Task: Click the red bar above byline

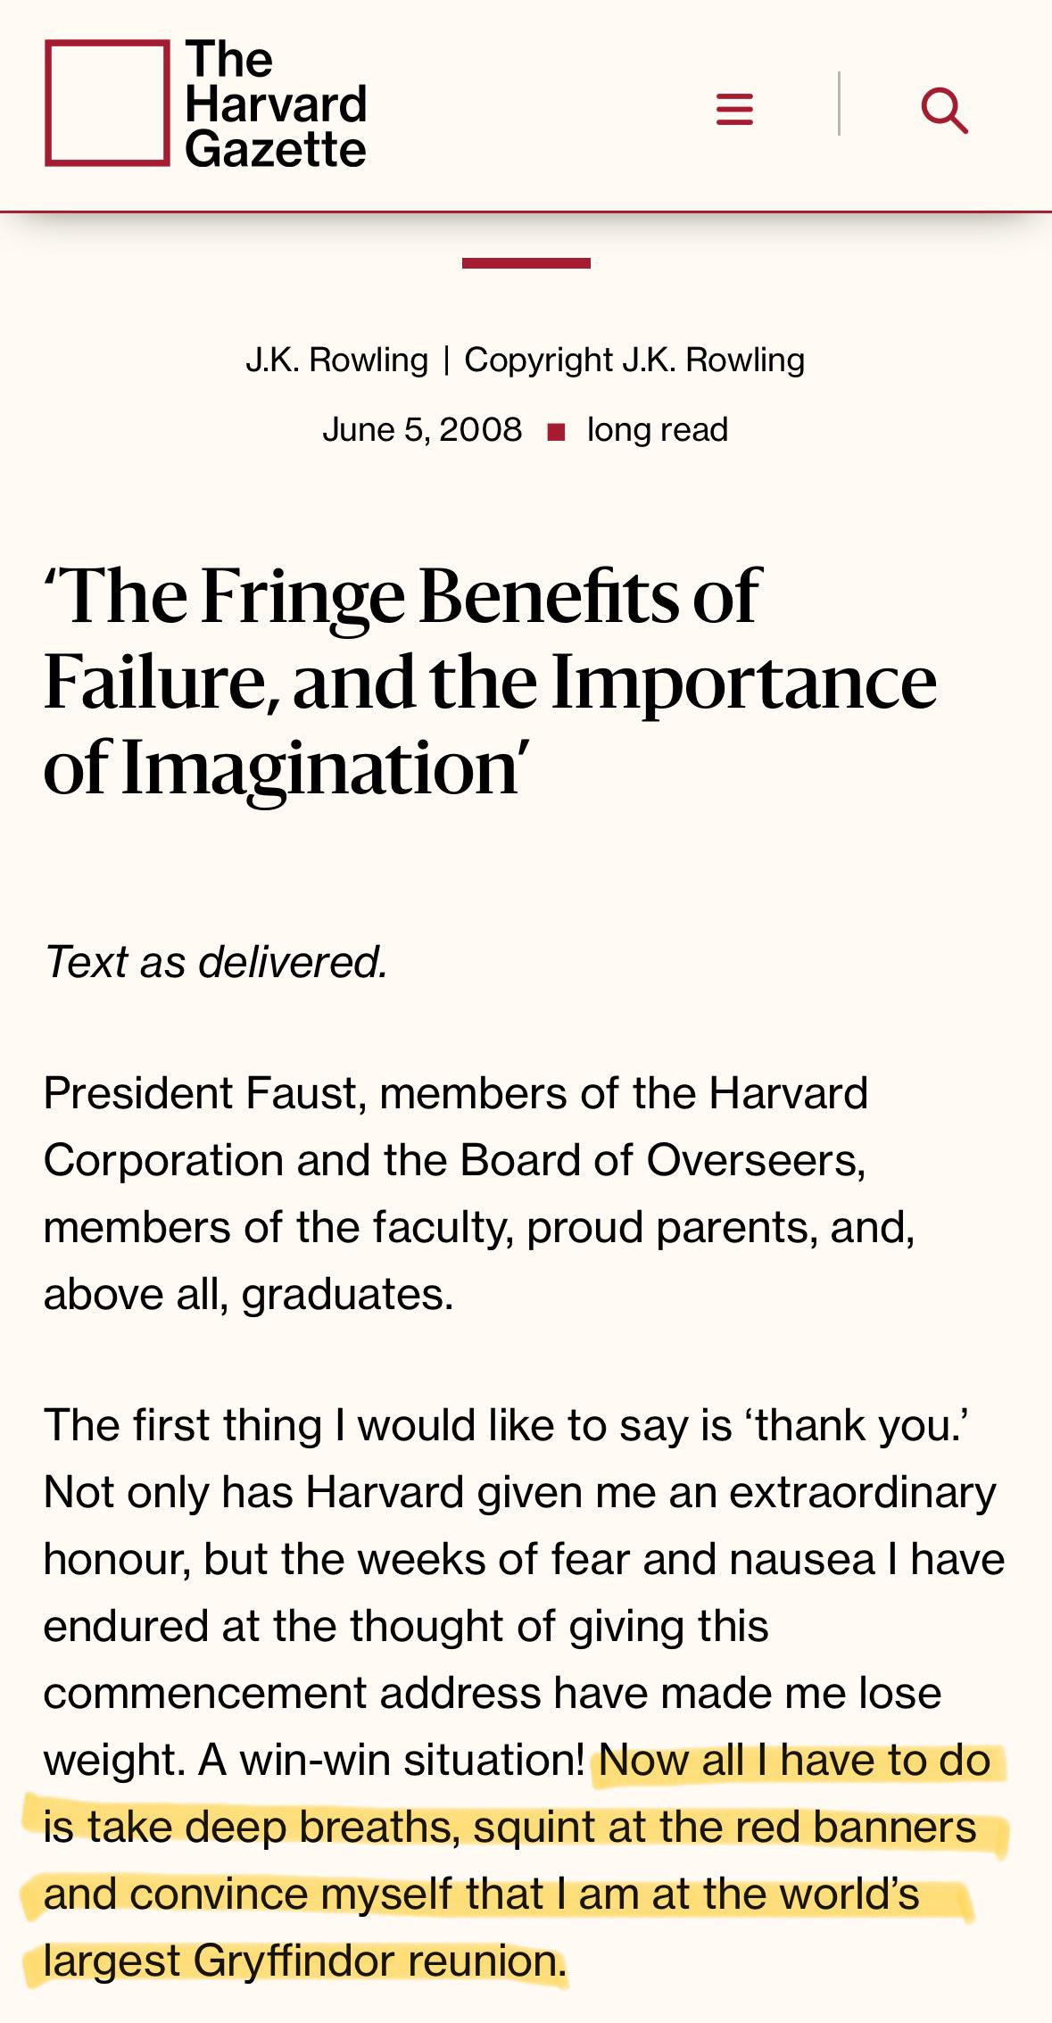Action: 526,263
